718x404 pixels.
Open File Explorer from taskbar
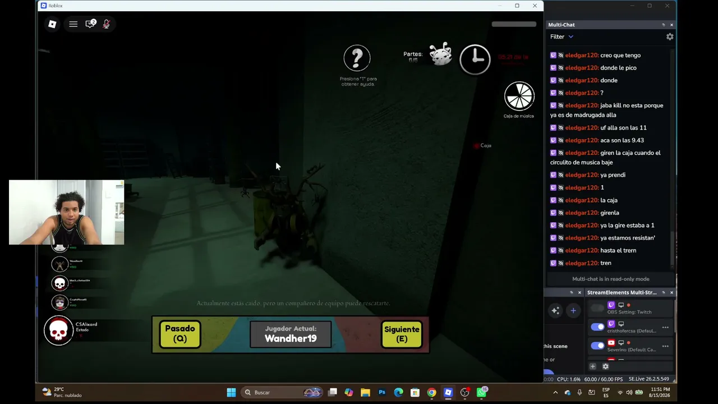[x=365, y=392]
